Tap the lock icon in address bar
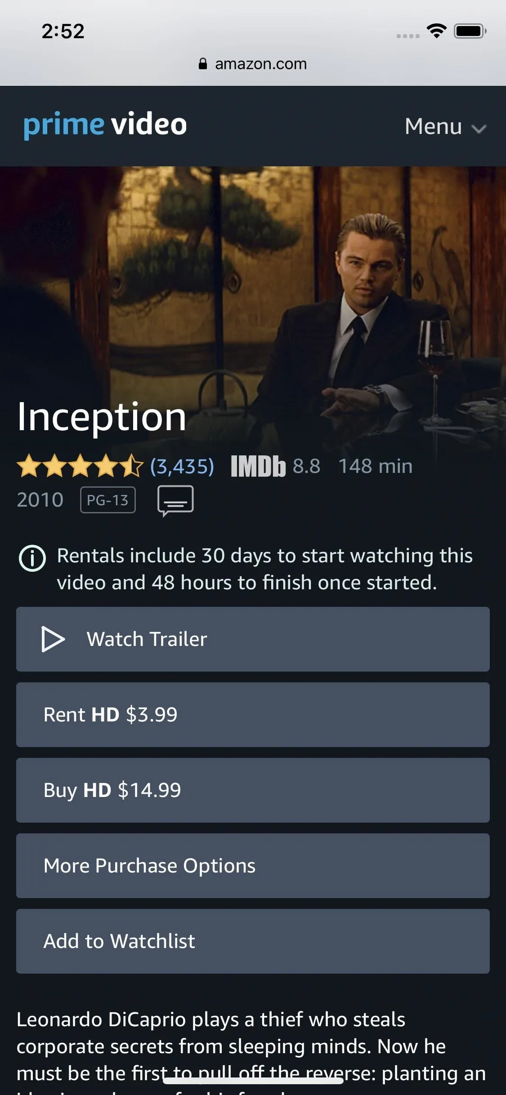 pyautogui.click(x=203, y=64)
